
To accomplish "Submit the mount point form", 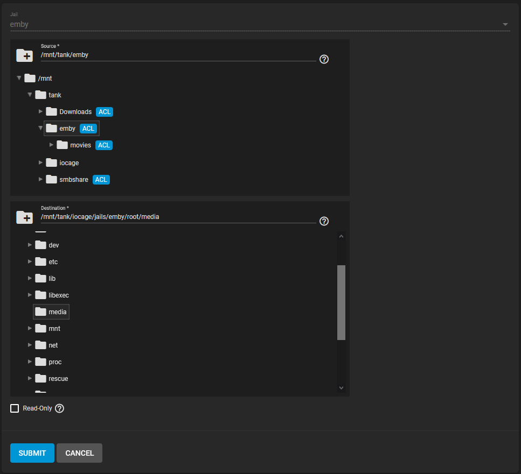I will 32,453.
